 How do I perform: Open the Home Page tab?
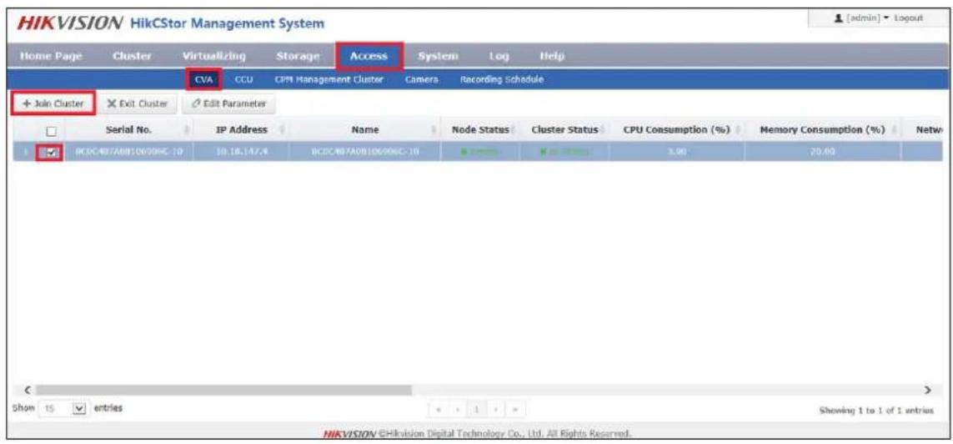(51, 56)
